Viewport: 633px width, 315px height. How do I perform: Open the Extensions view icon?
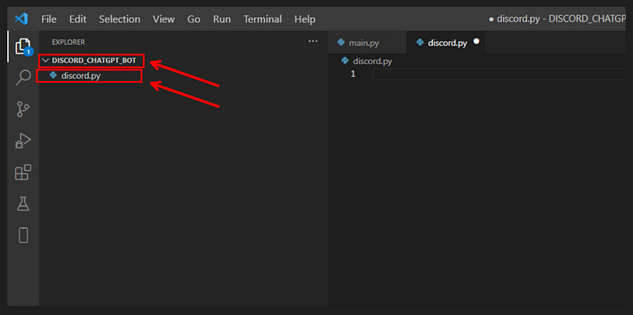coord(23,172)
